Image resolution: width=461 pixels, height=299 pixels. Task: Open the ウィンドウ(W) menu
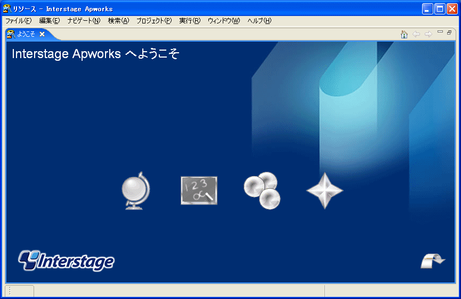point(224,21)
